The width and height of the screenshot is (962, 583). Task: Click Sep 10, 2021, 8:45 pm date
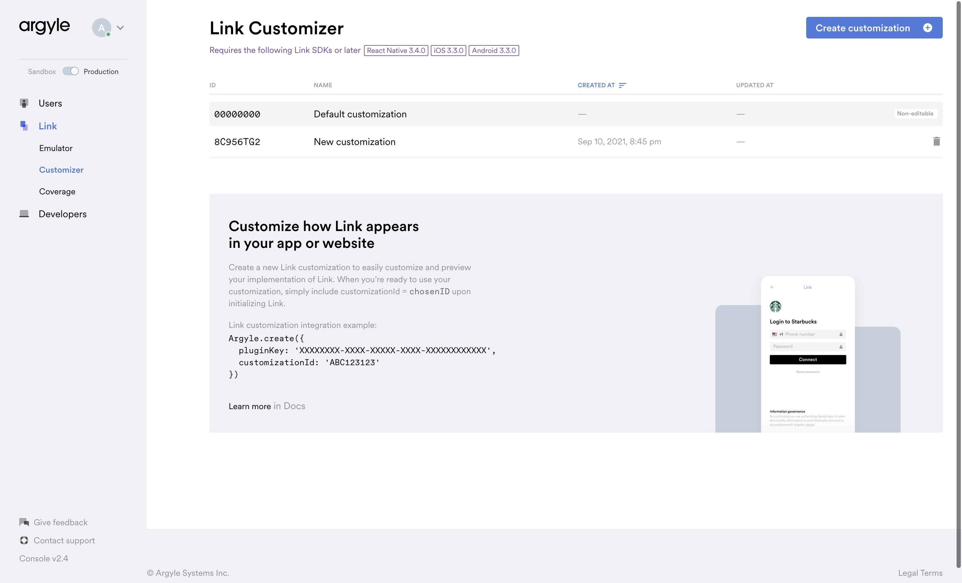point(619,141)
